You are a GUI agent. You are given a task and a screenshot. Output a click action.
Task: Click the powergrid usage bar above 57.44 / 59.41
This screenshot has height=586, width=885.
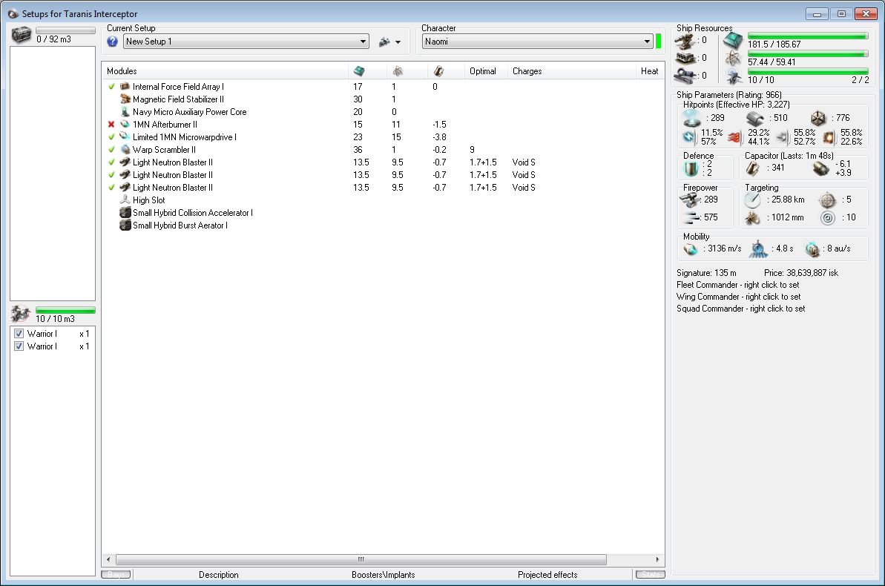(x=808, y=54)
